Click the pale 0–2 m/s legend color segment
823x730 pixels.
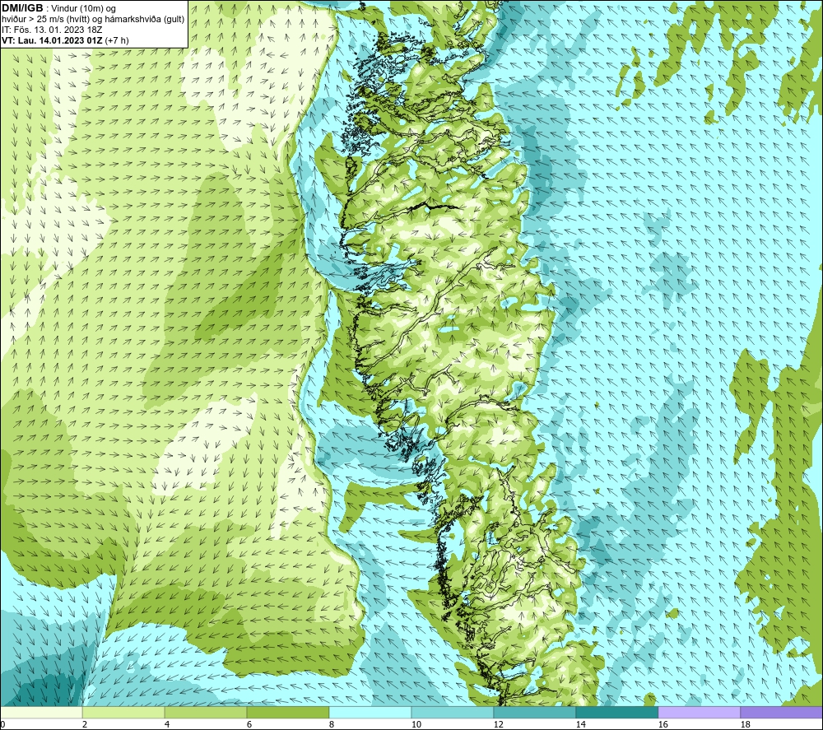coord(41,713)
